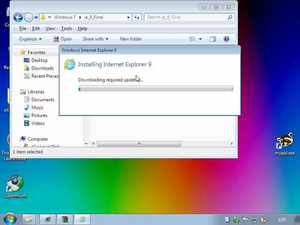Click the Show desktop strip
The height and width of the screenshot is (225, 300).
pos(297,219)
